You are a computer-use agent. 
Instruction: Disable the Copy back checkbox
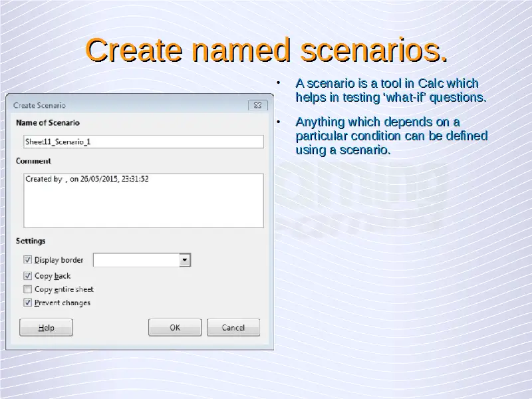[x=28, y=276]
